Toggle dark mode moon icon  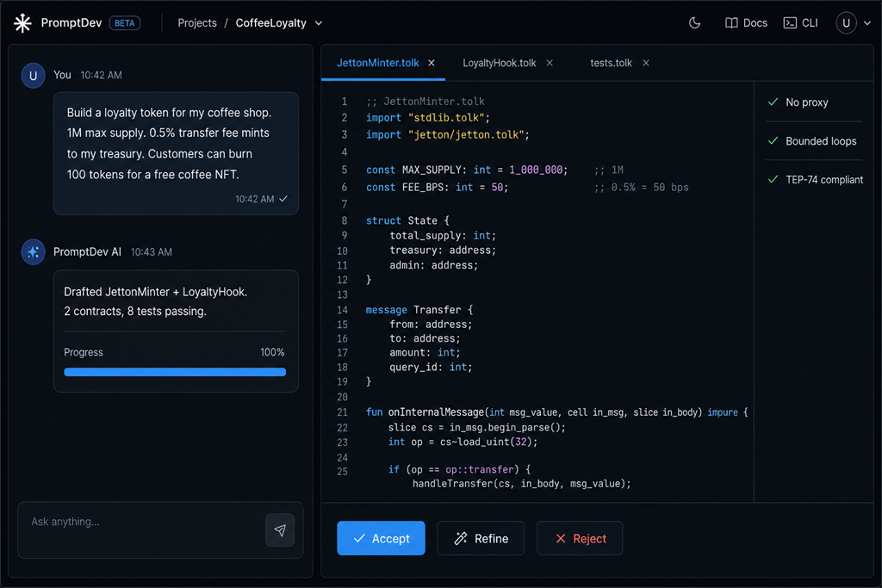(x=695, y=23)
